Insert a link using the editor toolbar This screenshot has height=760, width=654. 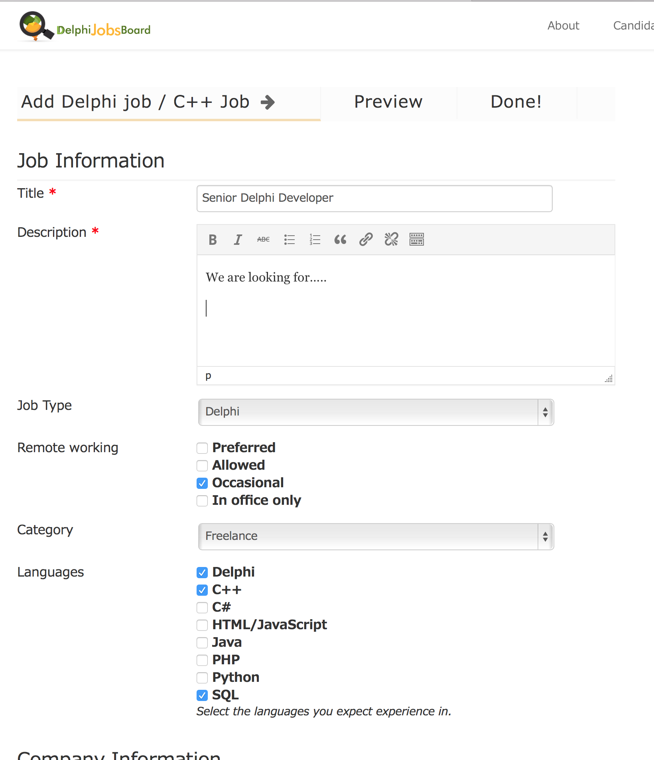tap(366, 239)
